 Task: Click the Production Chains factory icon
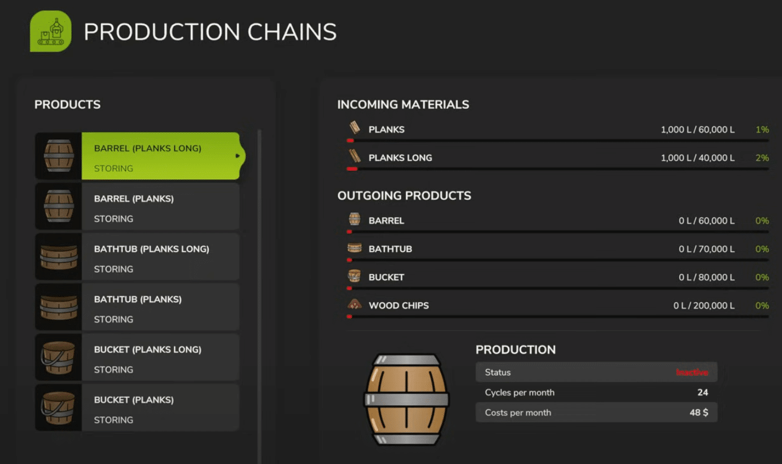[x=51, y=32]
